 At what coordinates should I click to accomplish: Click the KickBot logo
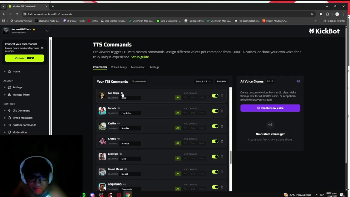tap(324, 31)
